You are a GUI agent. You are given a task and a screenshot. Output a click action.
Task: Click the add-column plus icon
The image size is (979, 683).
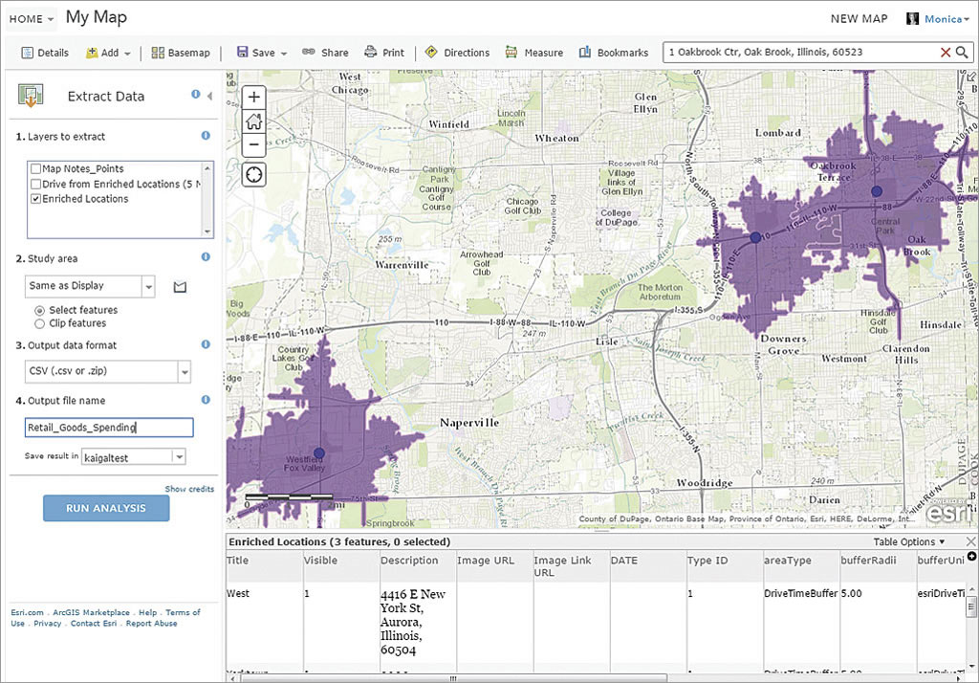click(x=971, y=556)
